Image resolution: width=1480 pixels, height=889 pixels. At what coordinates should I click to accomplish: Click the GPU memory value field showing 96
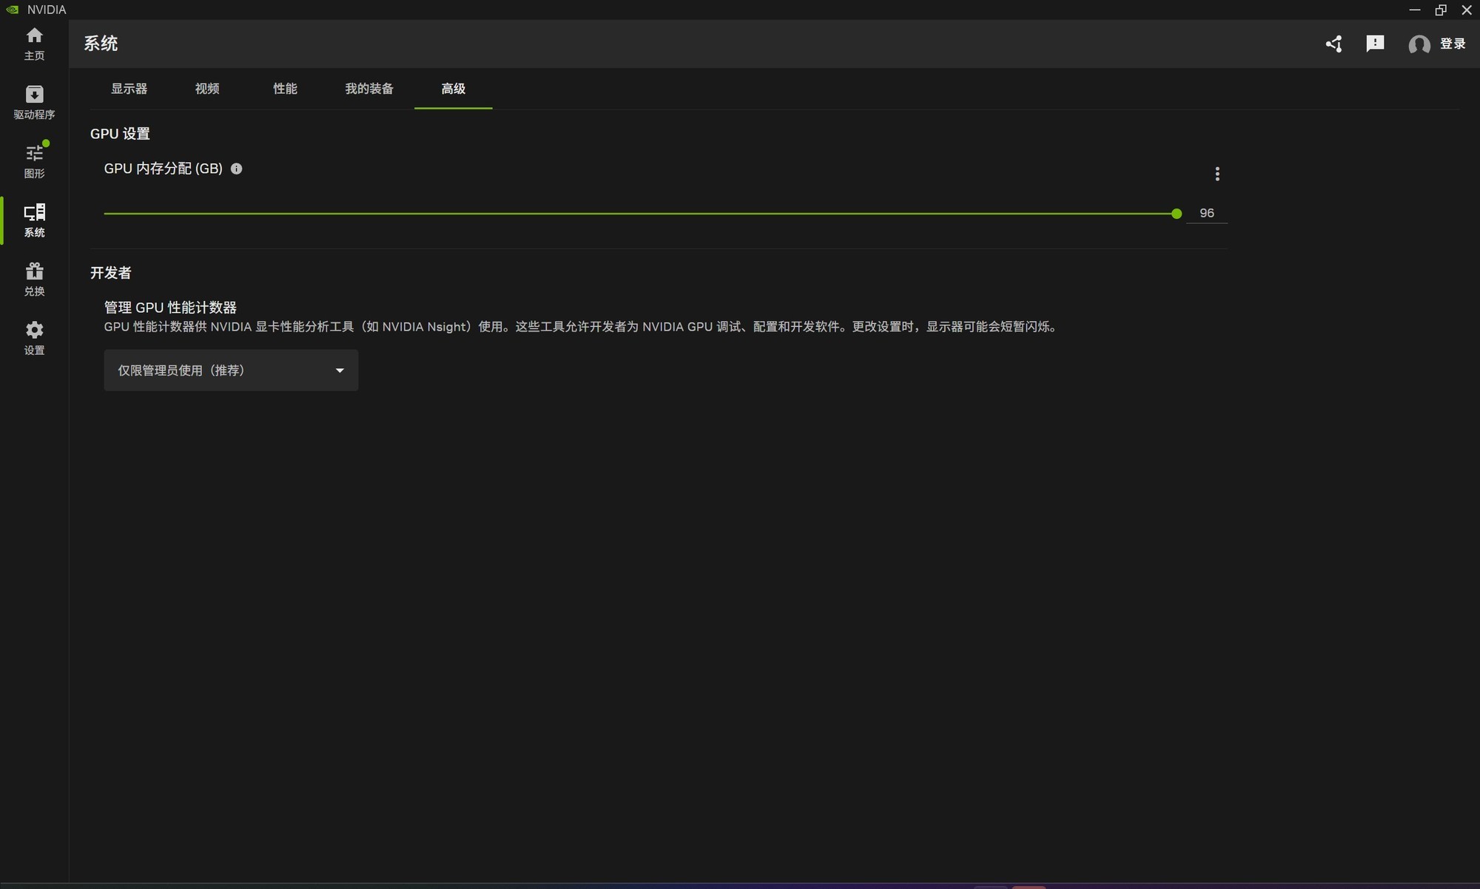[1206, 213]
